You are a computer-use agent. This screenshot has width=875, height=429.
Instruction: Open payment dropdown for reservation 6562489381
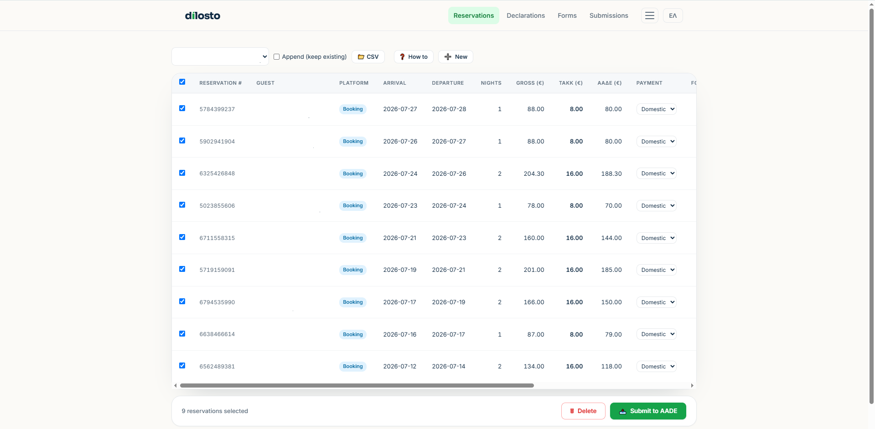(656, 367)
